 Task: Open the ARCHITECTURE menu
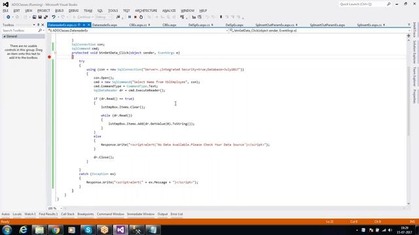pos(146,10)
